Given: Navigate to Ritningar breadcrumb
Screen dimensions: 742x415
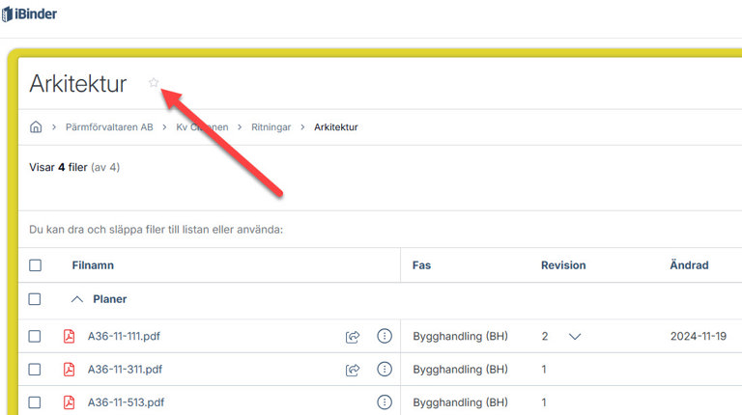Looking at the screenshot, I should 270,127.
